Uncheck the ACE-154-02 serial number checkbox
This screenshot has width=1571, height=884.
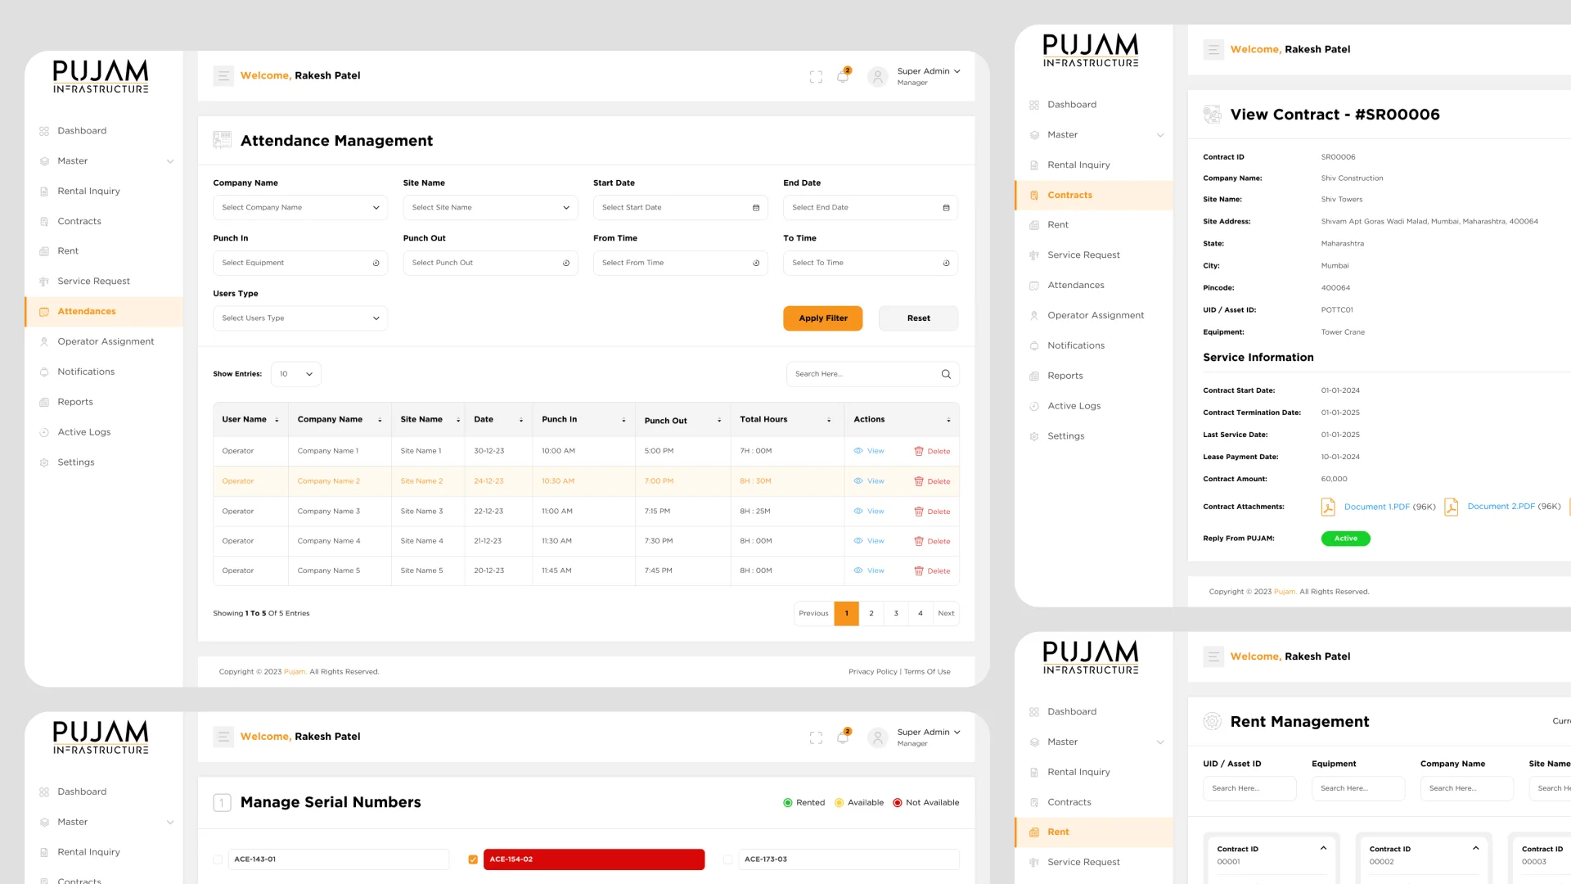(473, 859)
